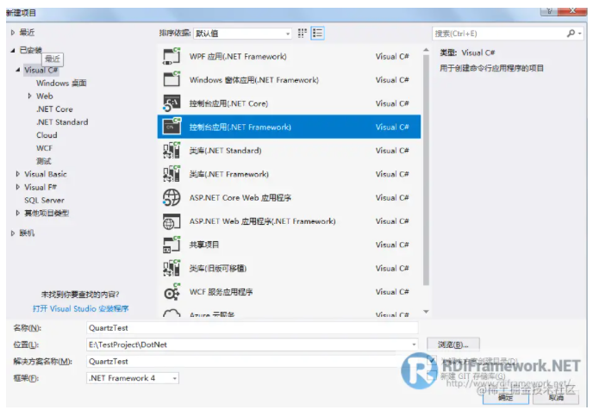Click the 确定 button
This screenshot has width=593, height=410.
[x=506, y=398]
